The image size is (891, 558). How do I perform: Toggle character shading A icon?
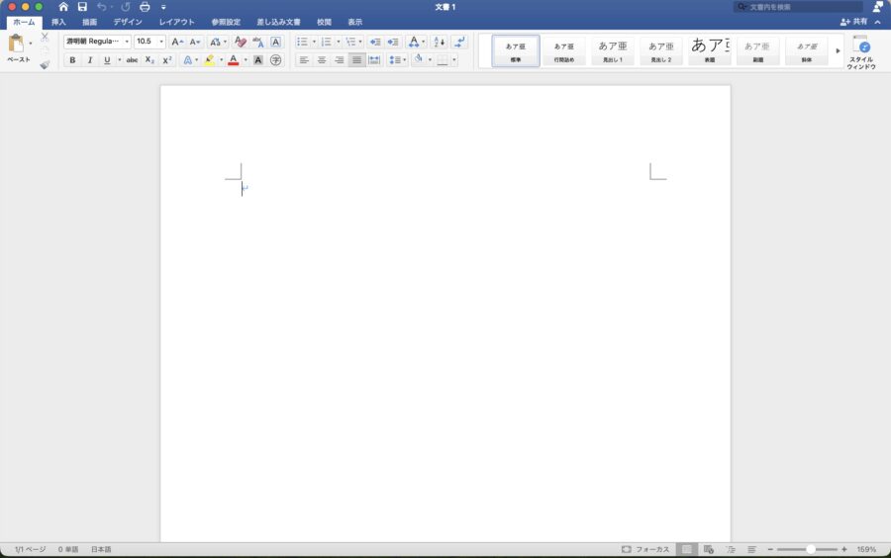click(258, 60)
